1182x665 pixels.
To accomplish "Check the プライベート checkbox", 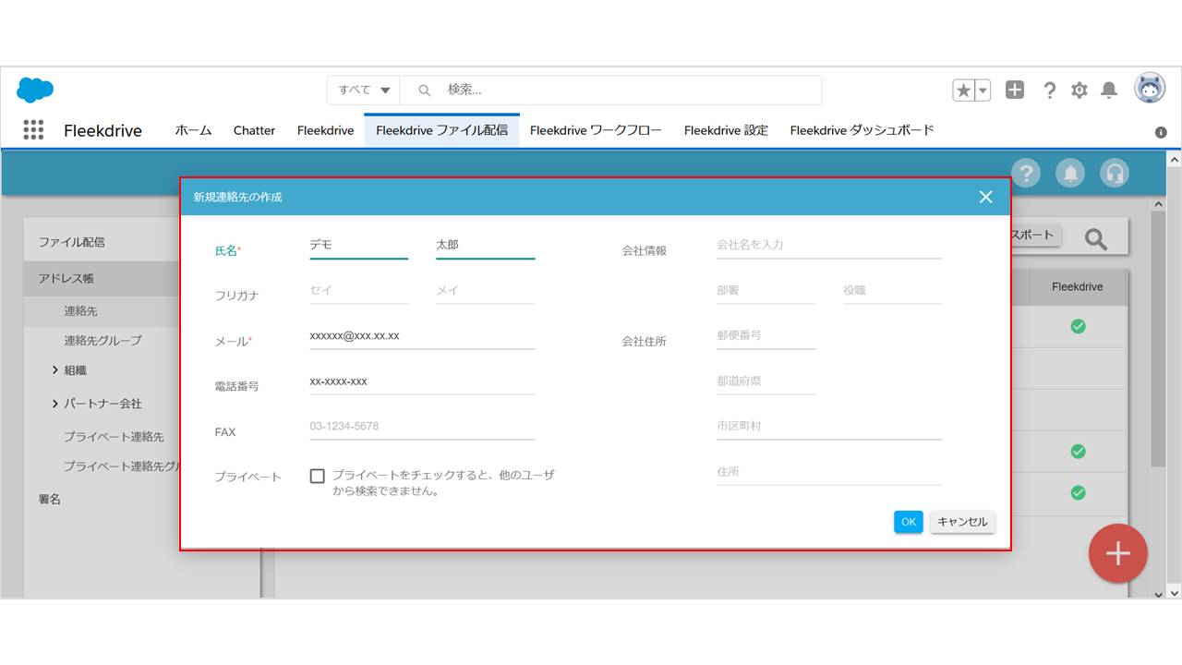I will [318, 476].
